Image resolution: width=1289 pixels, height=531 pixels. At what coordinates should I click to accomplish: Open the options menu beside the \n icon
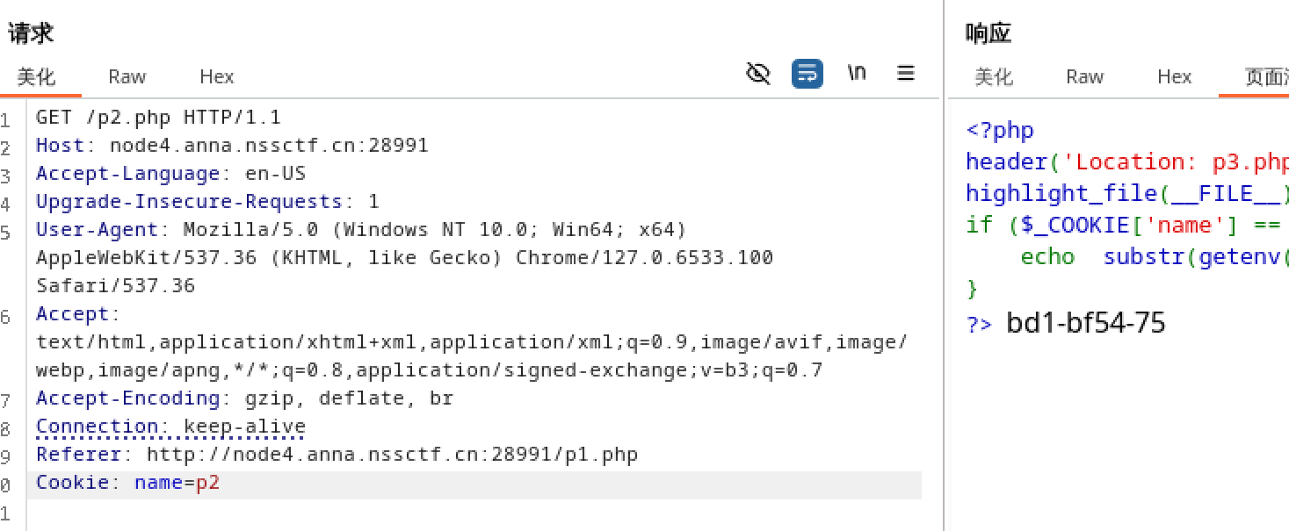click(905, 74)
